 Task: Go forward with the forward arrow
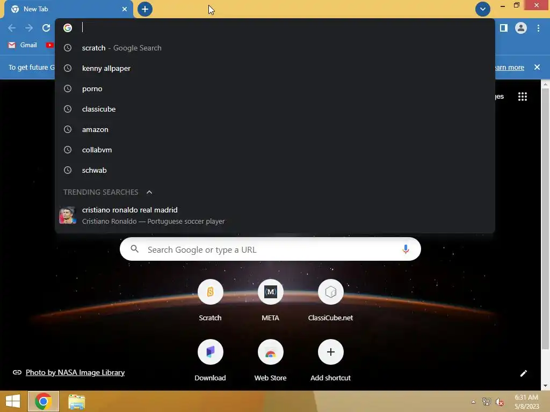coord(29,28)
